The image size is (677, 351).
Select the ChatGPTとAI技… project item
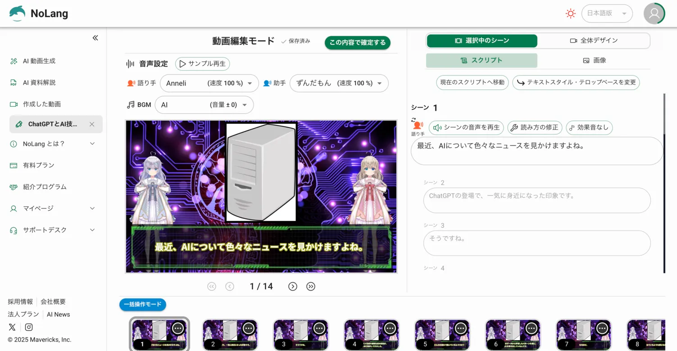(52, 124)
